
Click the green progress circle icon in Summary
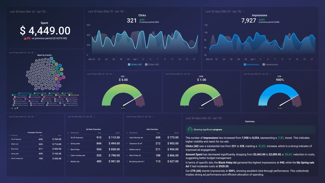click(x=190, y=130)
